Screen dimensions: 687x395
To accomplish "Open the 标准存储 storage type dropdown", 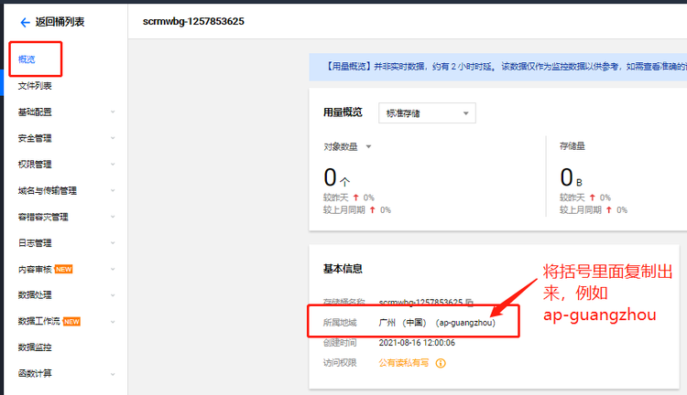I will coord(427,112).
